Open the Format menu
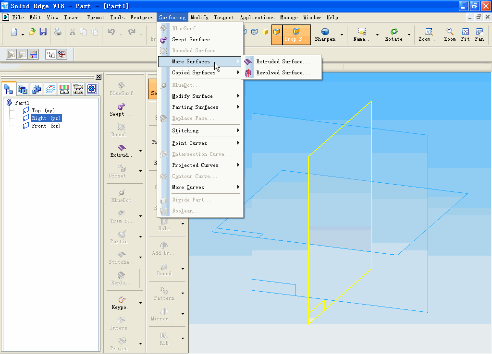This screenshot has width=492, height=354. 96,18
